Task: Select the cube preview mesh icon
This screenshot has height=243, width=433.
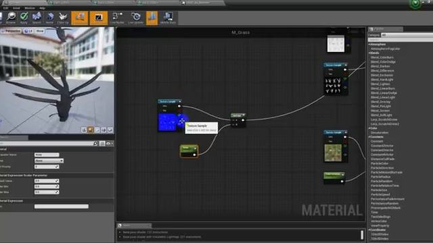Action: 104,130
